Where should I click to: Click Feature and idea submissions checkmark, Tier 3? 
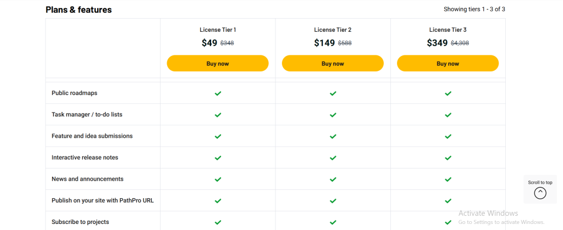pos(448,136)
